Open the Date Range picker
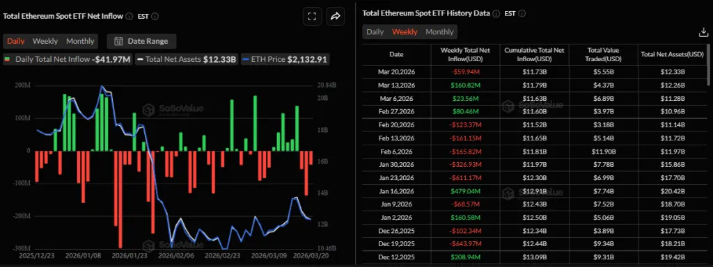Viewport: 713px width, 267px height. 141,41
